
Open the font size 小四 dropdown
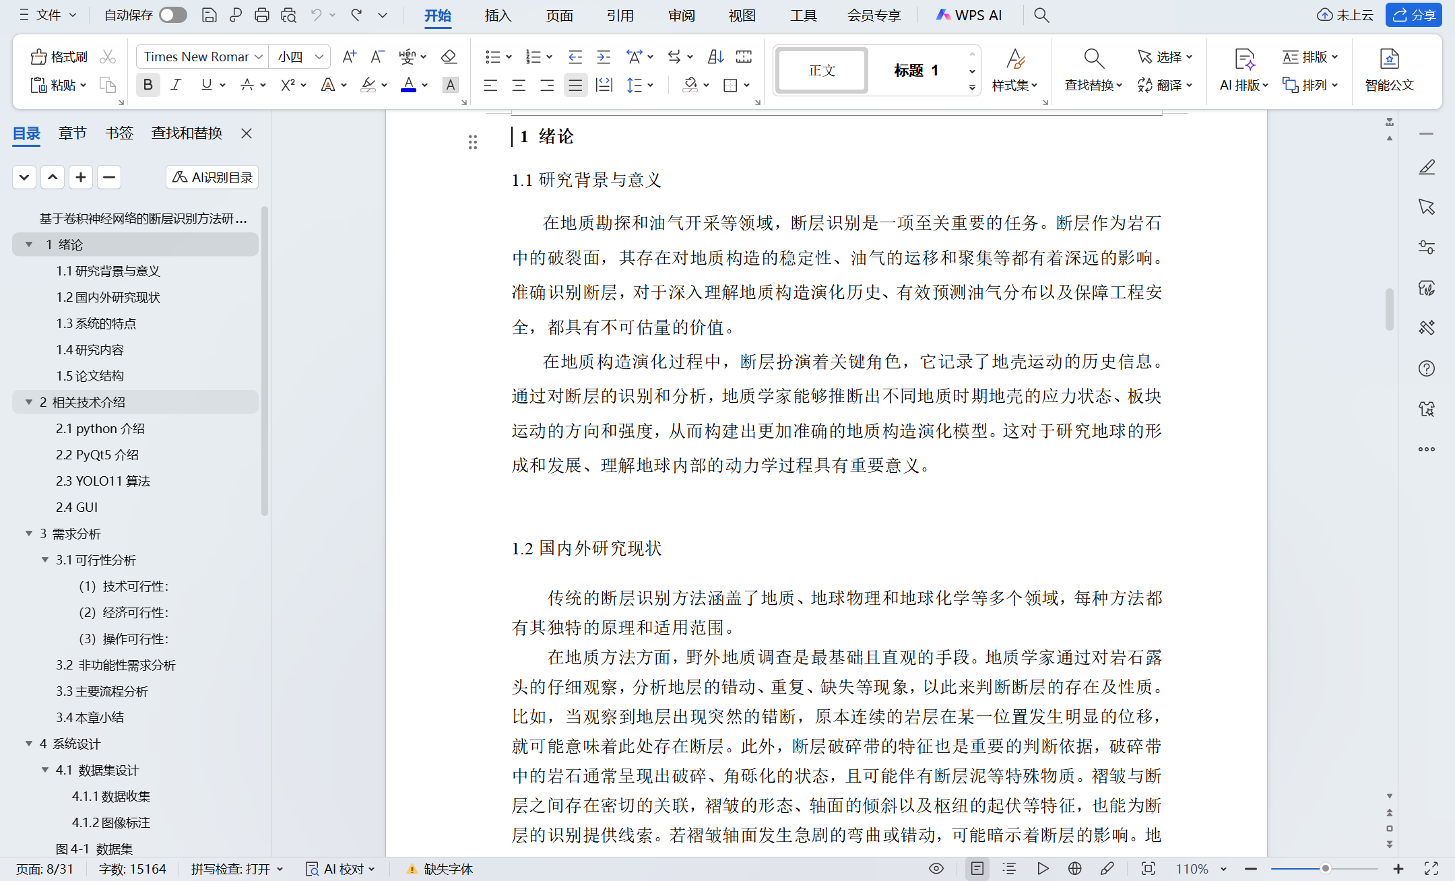tap(319, 57)
